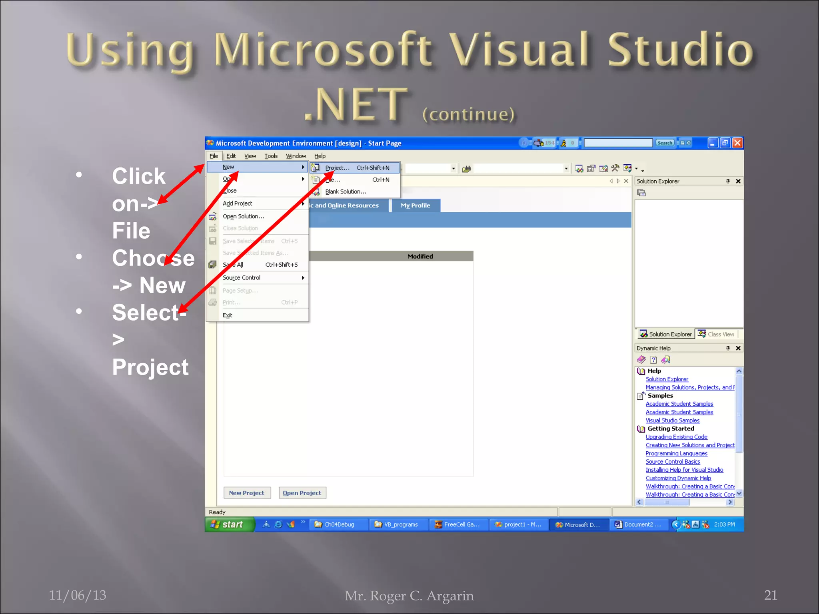Viewport: 819px width, 614px height.
Task: Click Find in Files binoculars icon
Action: (x=466, y=169)
